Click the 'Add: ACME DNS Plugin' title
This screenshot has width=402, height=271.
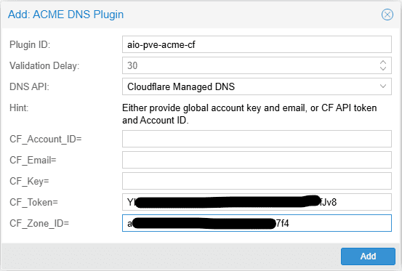[65, 15]
